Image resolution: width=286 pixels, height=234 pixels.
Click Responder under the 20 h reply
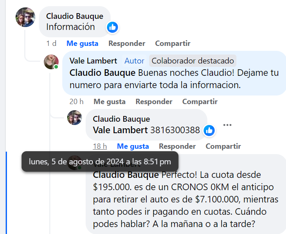[x=154, y=102]
